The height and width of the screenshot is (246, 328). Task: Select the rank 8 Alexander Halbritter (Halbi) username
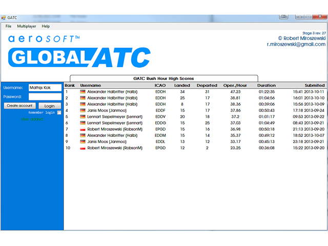[x=112, y=135]
